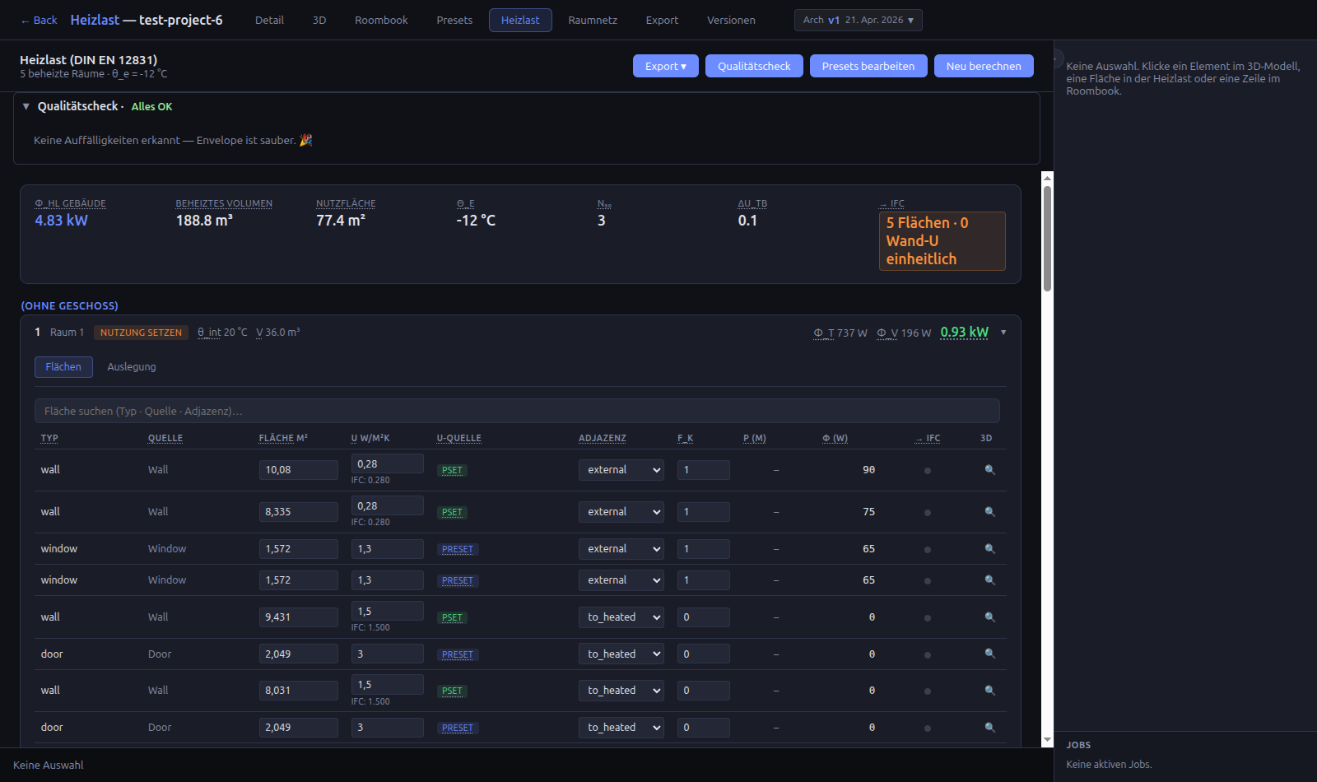Click the IFC status dot for wall 8,335
Image resolution: width=1317 pixels, height=782 pixels.
point(928,513)
